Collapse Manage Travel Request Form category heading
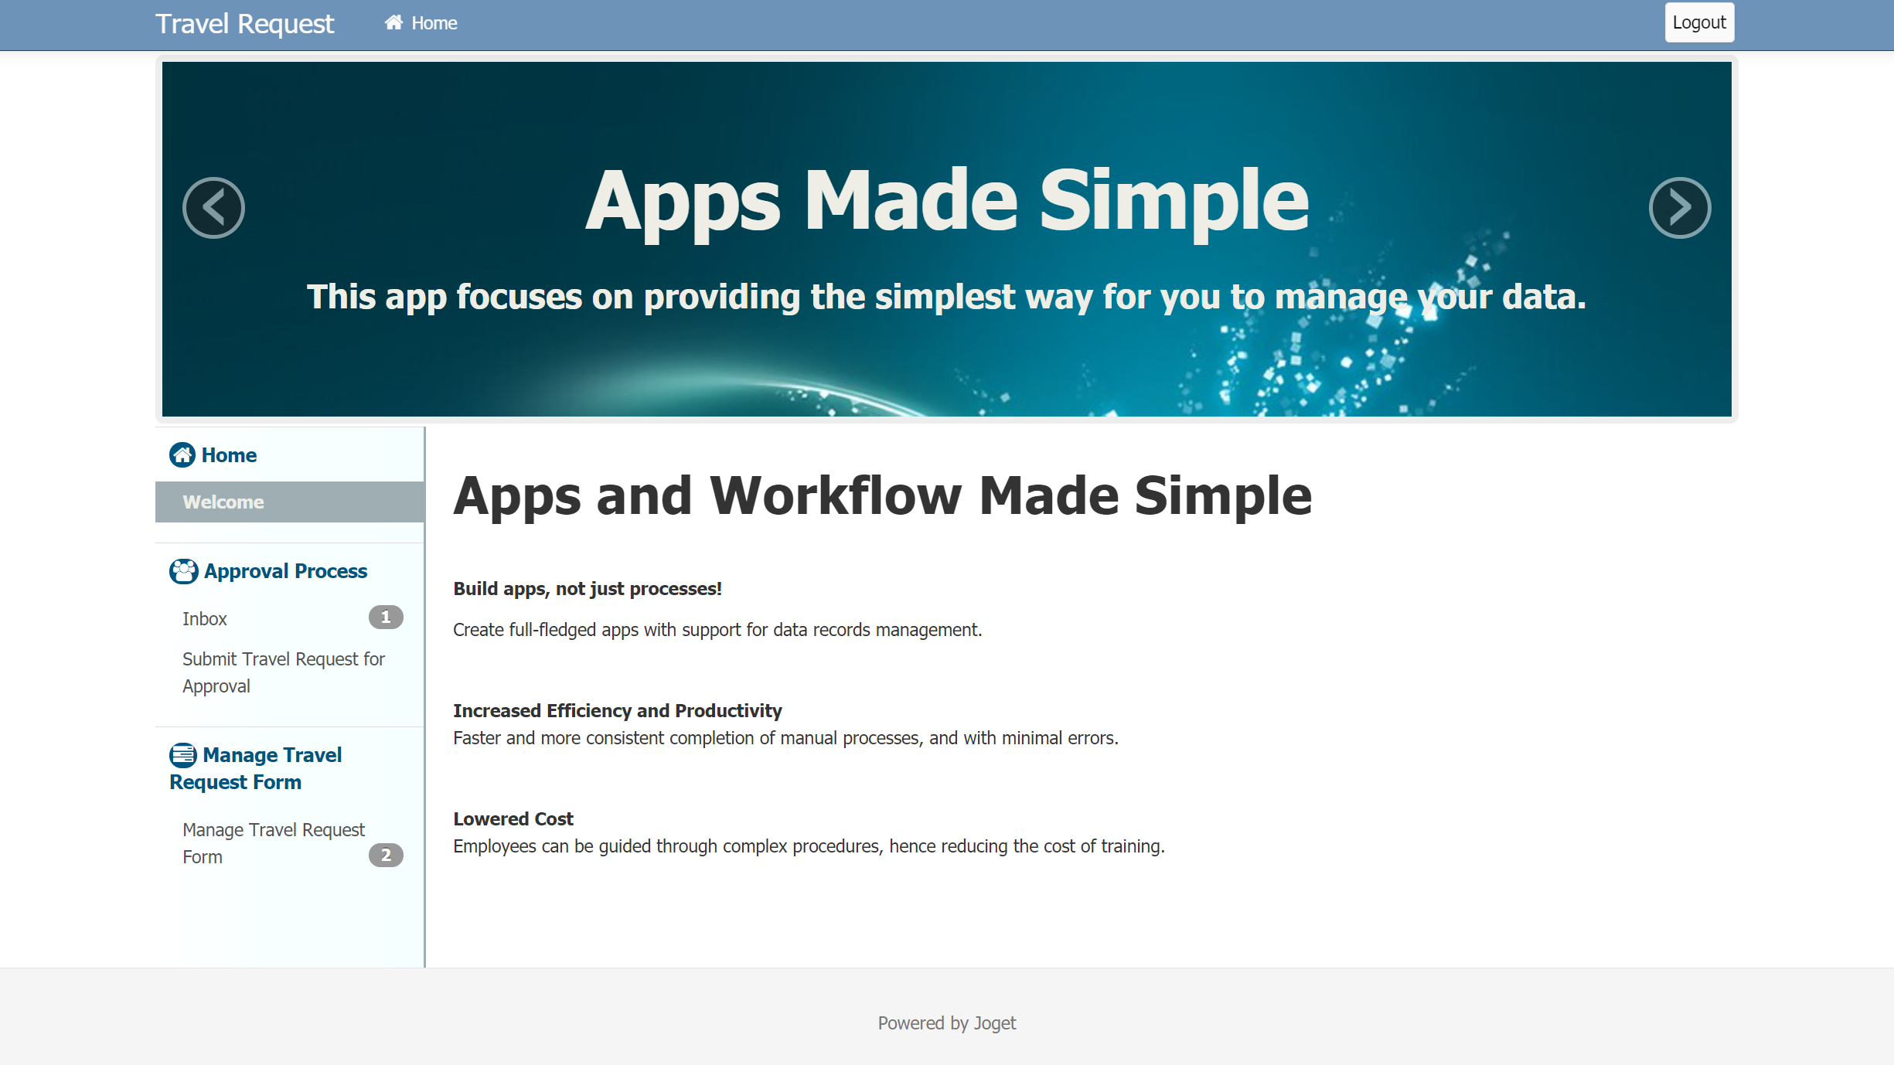Viewport: 1894px width, 1065px height. (x=256, y=768)
